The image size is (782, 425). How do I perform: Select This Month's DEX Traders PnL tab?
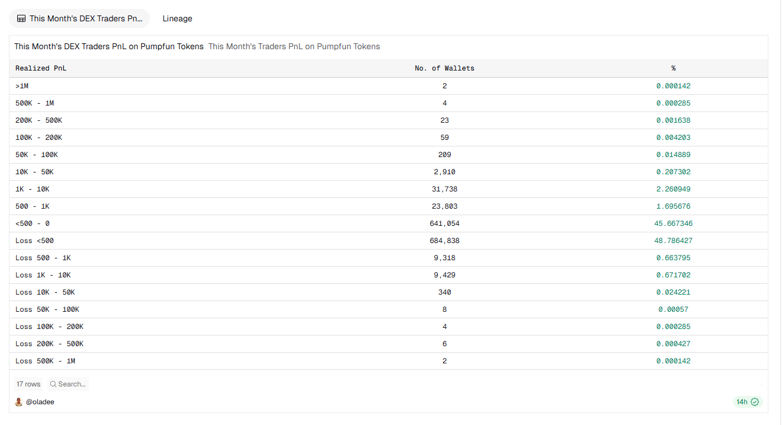pos(86,18)
